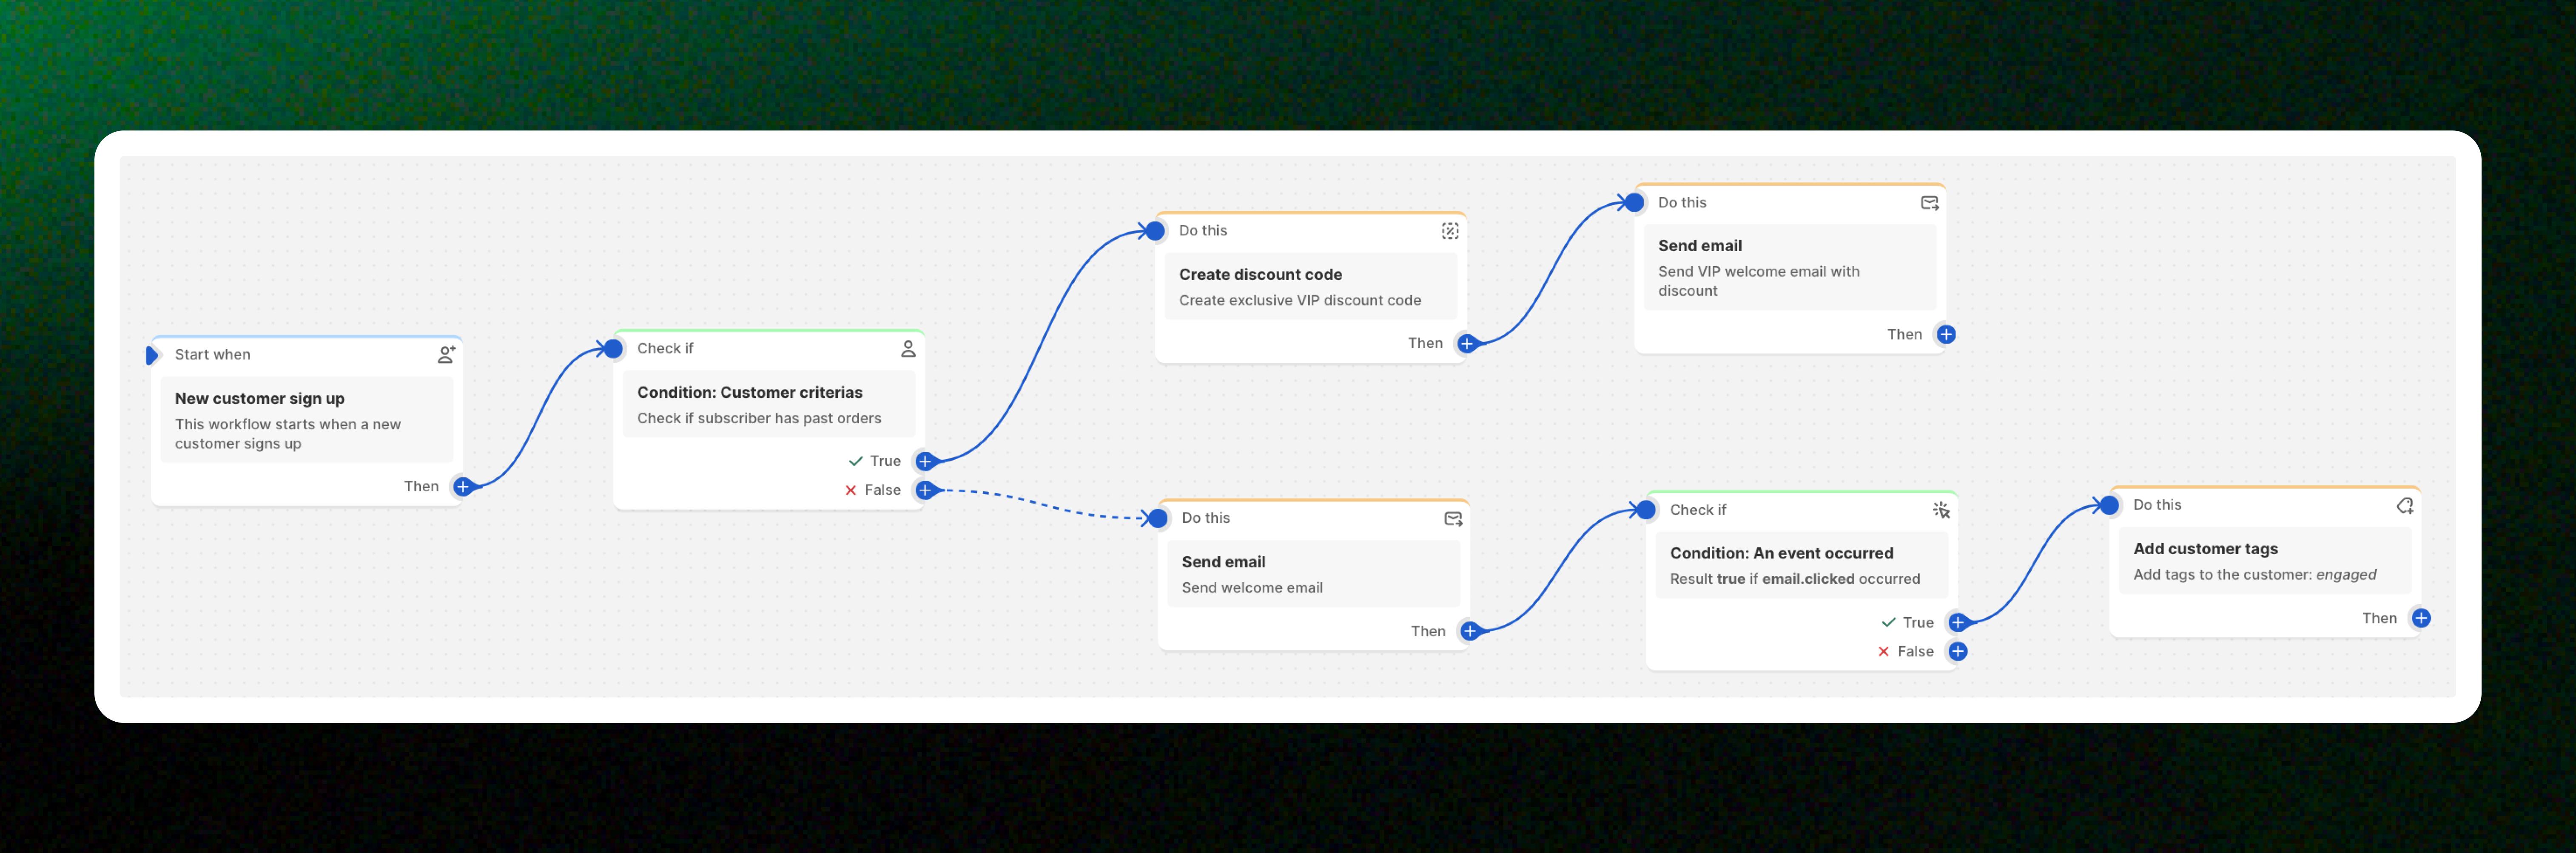
Task: Click the email icon on Send welcome email node
Action: 1453,519
